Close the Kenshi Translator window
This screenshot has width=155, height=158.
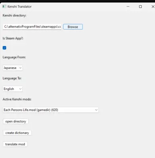click(153, 6)
